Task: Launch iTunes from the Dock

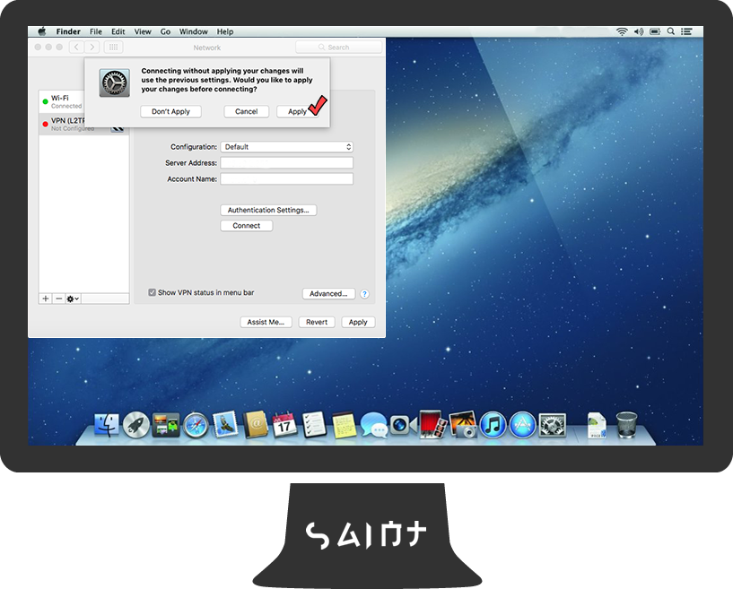Action: click(x=493, y=424)
